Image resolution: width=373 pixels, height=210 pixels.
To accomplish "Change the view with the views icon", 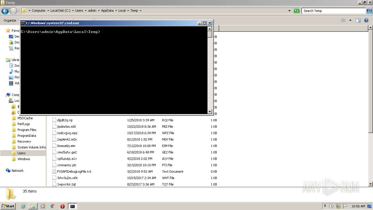I will coord(343,20).
